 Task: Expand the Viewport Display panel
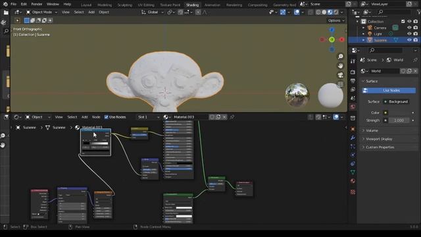click(x=388, y=139)
